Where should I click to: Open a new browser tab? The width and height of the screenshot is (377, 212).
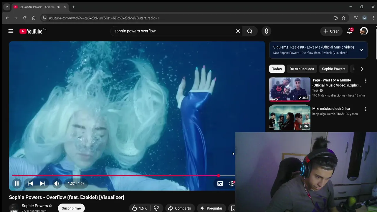[x=74, y=7]
